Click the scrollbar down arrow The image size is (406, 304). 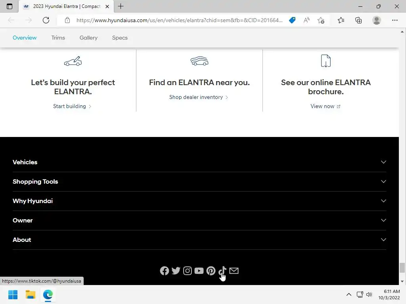[402, 281]
